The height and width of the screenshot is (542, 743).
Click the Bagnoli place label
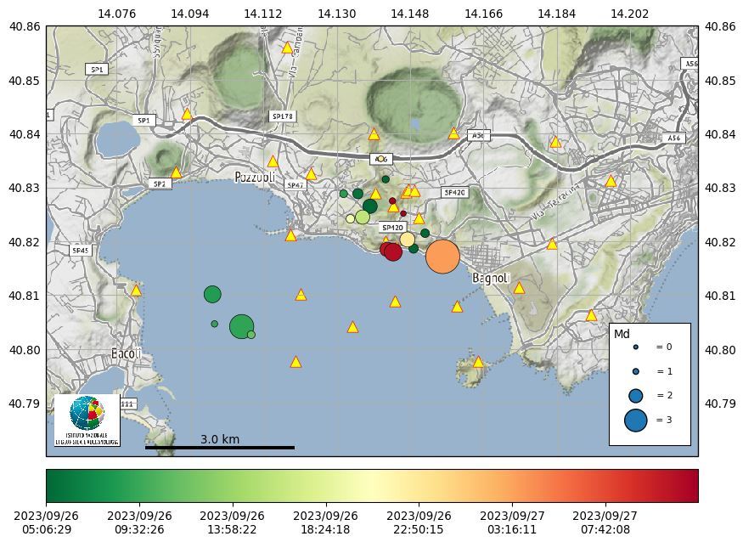pyautogui.click(x=490, y=278)
